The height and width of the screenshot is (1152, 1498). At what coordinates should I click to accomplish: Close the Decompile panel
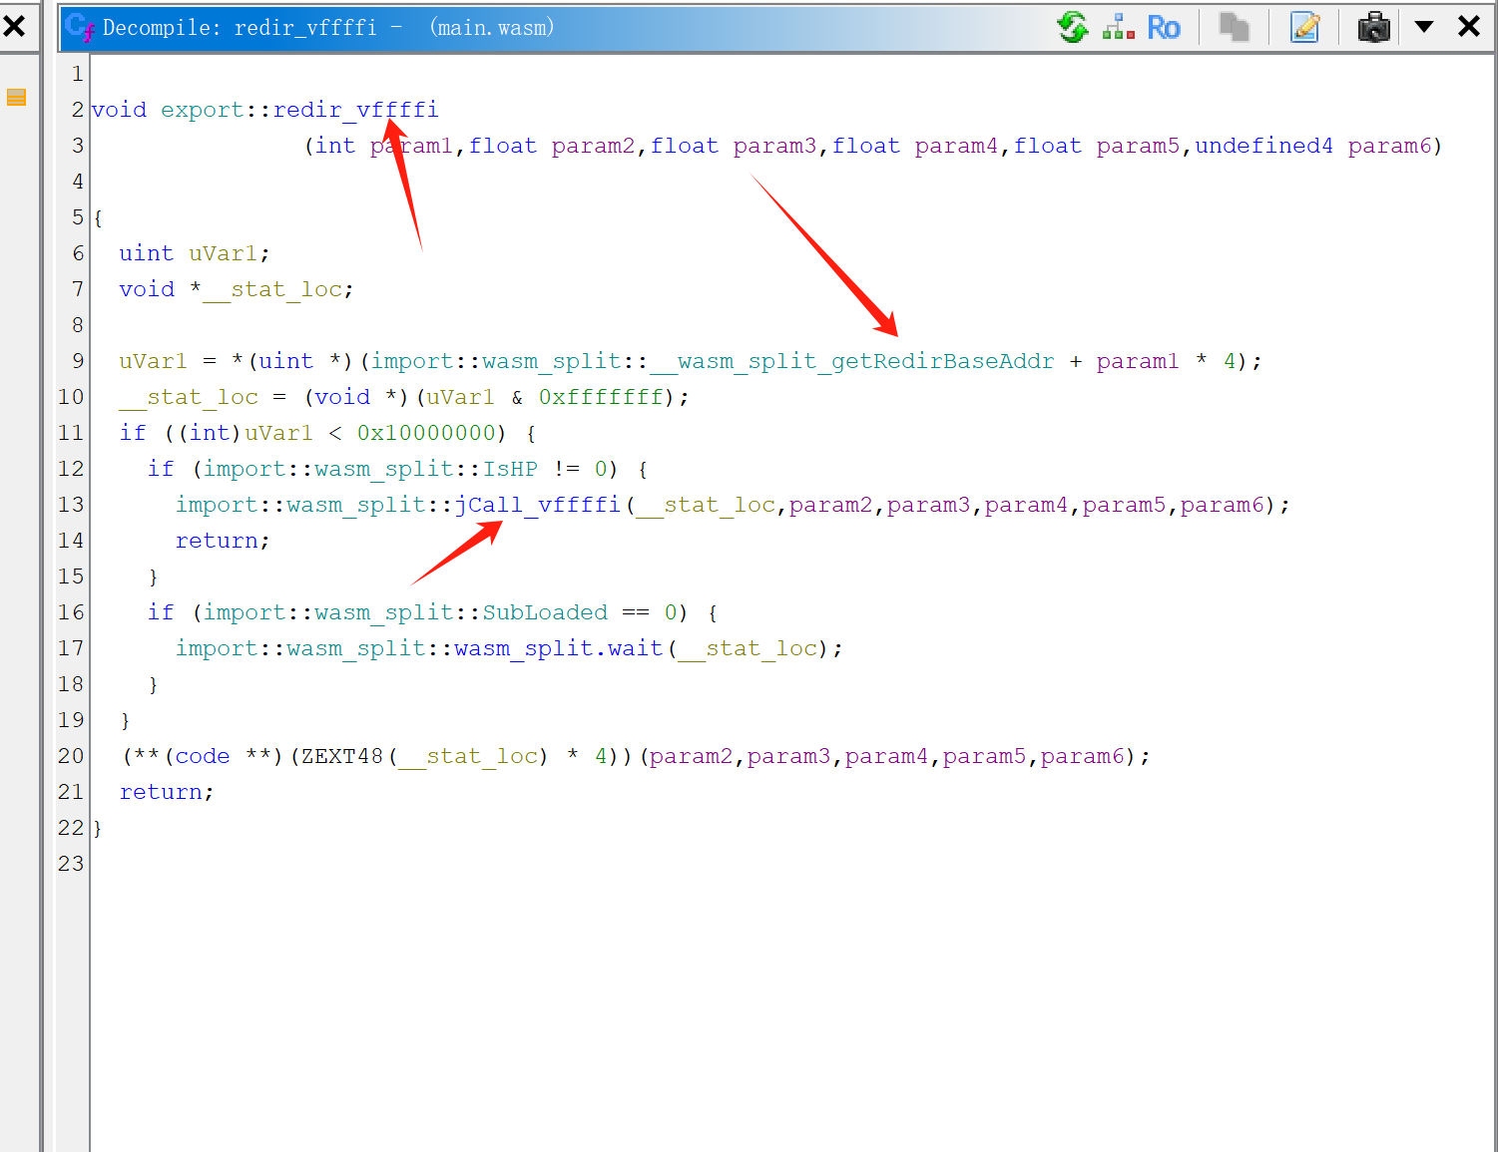(x=1469, y=27)
